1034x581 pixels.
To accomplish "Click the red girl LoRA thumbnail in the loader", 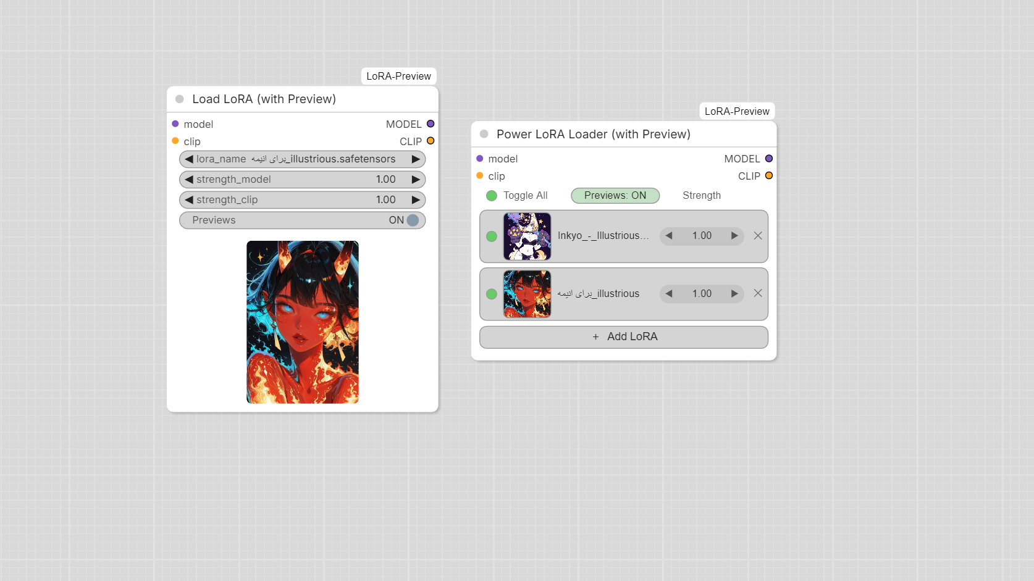I will (527, 294).
